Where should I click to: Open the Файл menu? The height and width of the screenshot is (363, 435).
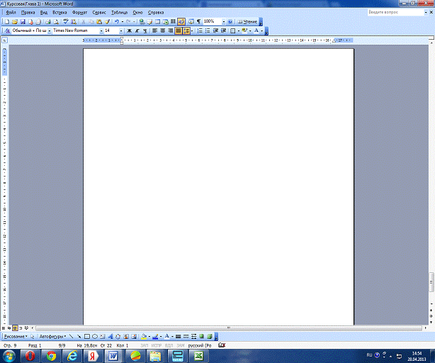pos(11,13)
